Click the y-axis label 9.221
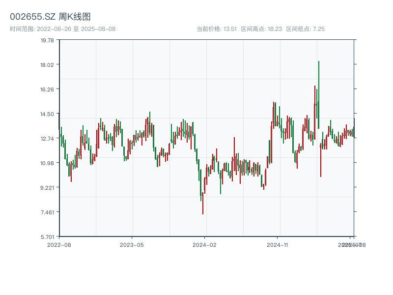The width and height of the screenshot is (393, 295). click(47, 188)
